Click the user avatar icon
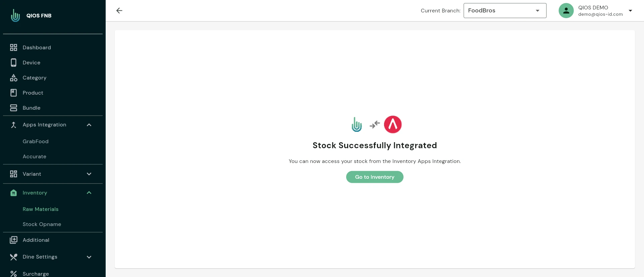644x277 pixels. pyautogui.click(x=566, y=10)
